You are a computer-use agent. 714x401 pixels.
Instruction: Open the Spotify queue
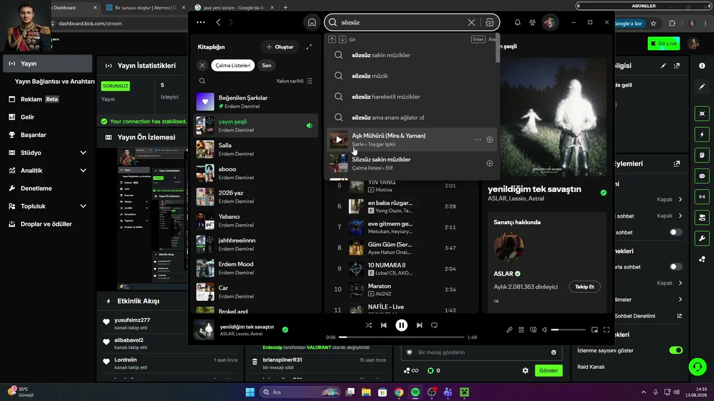click(x=522, y=330)
